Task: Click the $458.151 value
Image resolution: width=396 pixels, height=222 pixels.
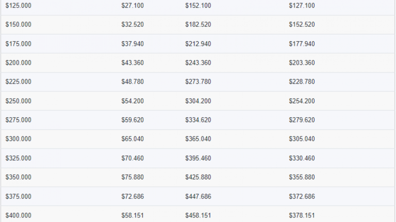Action: [198, 215]
